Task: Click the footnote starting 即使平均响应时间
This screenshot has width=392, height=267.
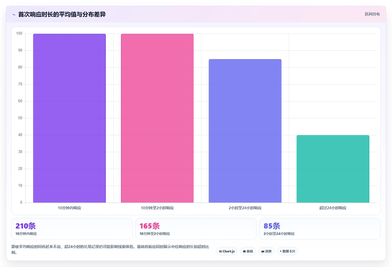Action: 110,250
